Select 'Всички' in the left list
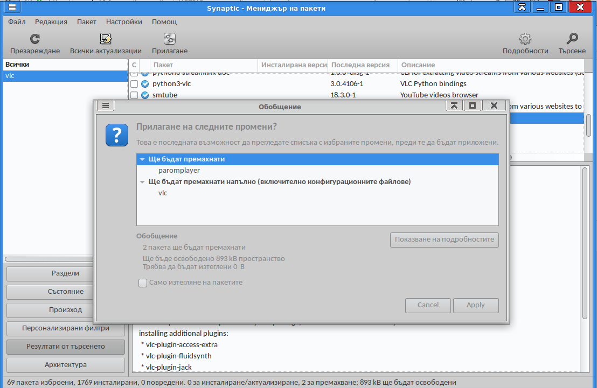Viewport: 597px width, 388px height. coord(65,65)
